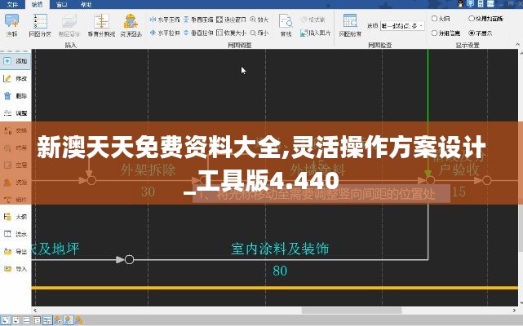
Task: Click the second icon in bottom status bar
Action: click(x=16, y=320)
